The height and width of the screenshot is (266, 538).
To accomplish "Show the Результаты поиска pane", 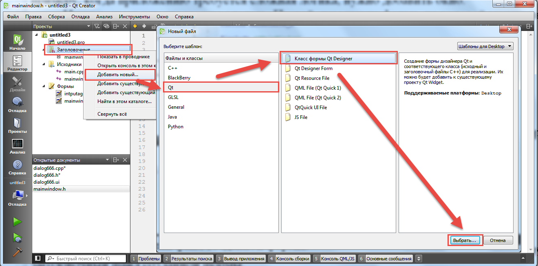I will click(x=188, y=259).
